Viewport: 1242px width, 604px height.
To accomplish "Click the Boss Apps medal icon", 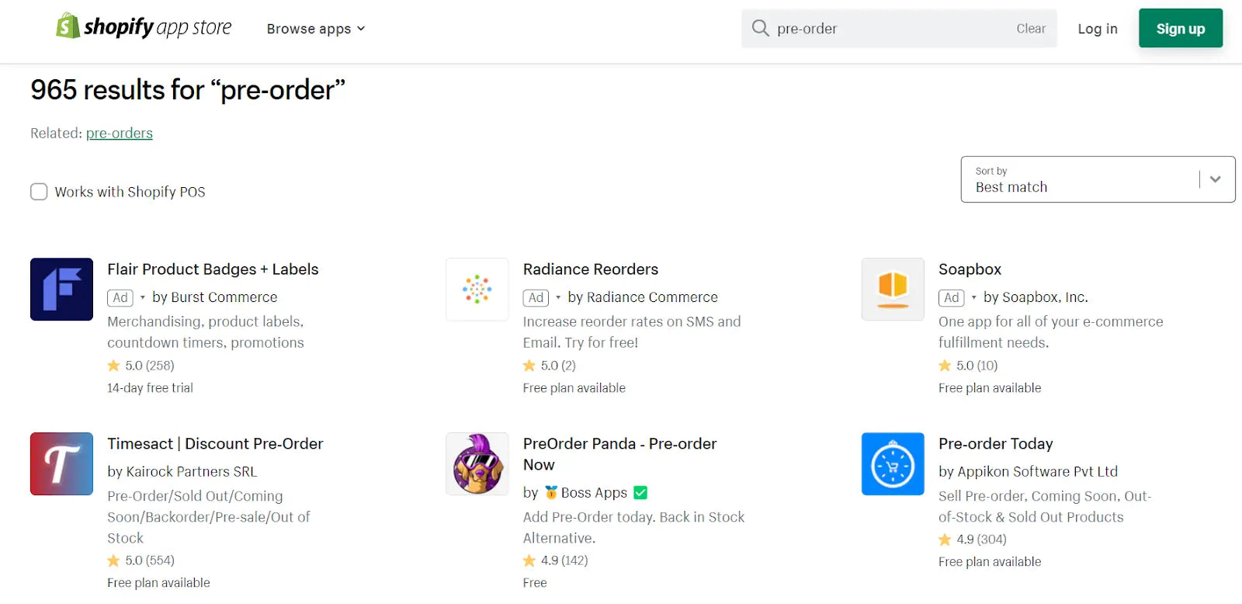I will (551, 492).
